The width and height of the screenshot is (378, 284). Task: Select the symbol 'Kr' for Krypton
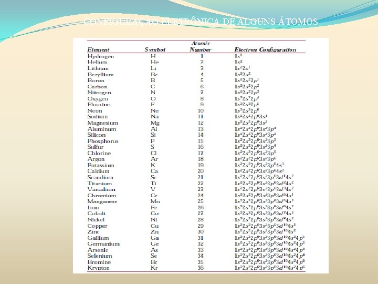pyautogui.click(x=154, y=268)
